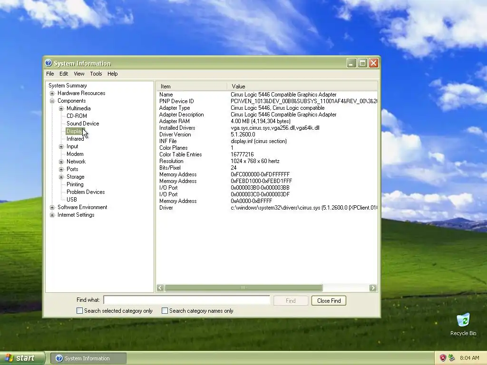This screenshot has height=365, width=487.
Task: Click the Find what text field
Action: pyautogui.click(x=187, y=300)
